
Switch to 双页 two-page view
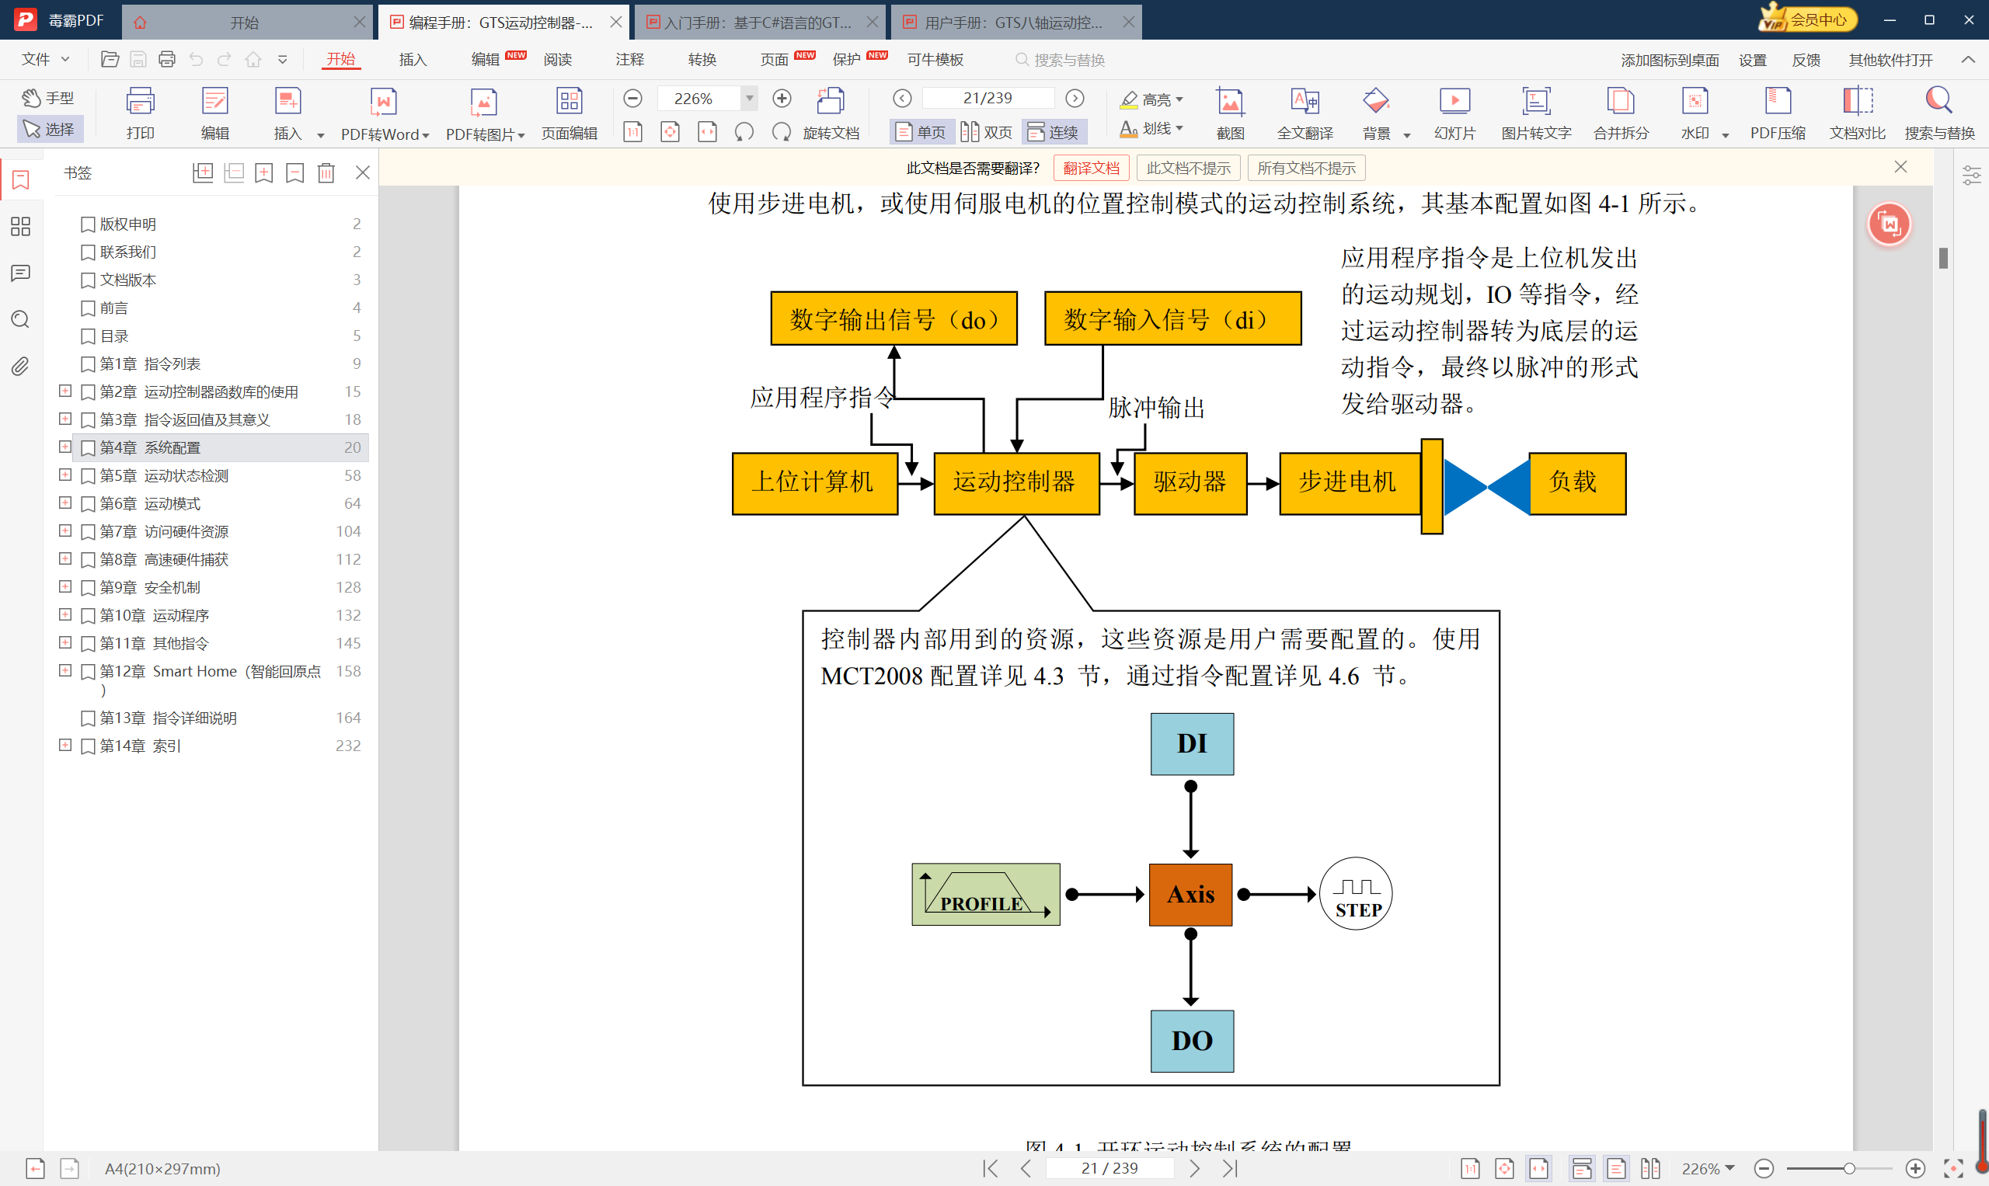pos(987,132)
